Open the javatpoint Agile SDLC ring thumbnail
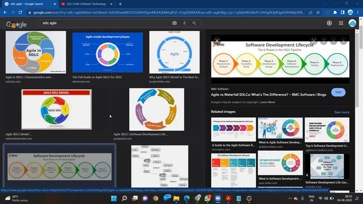The image size is (363, 204). tap(157, 109)
